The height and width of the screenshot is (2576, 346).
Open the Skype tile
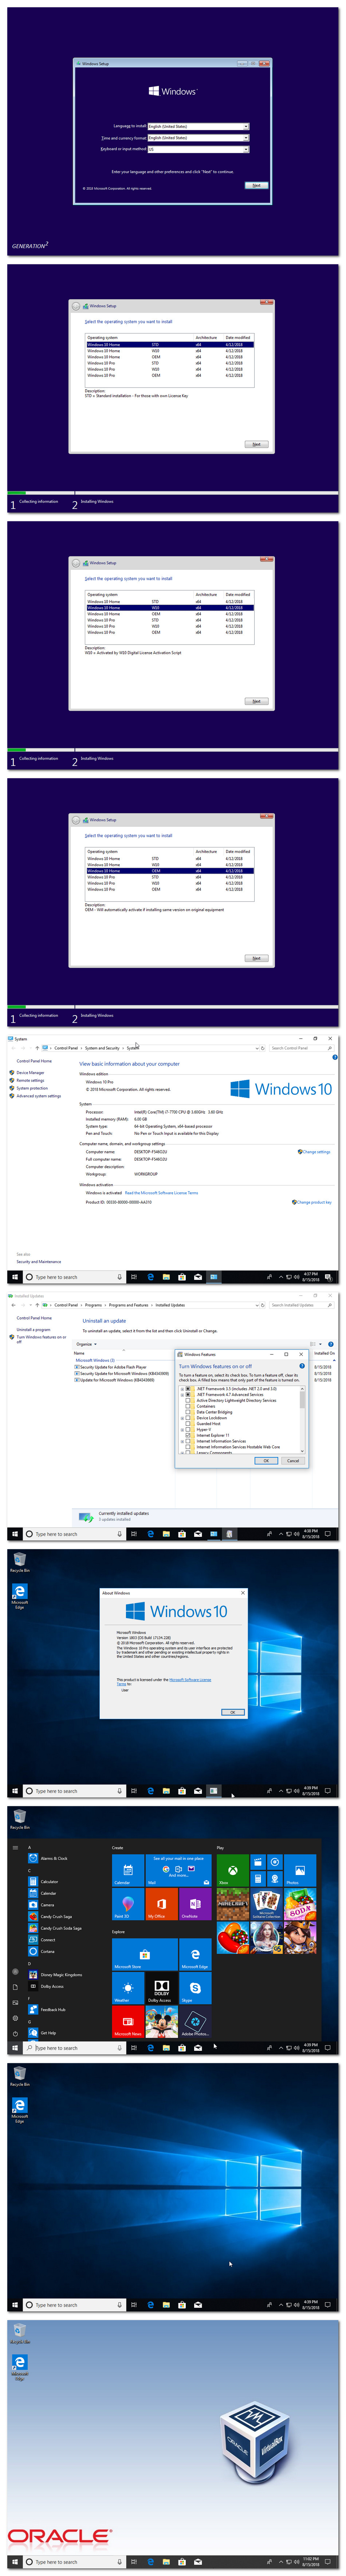click(194, 1988)
